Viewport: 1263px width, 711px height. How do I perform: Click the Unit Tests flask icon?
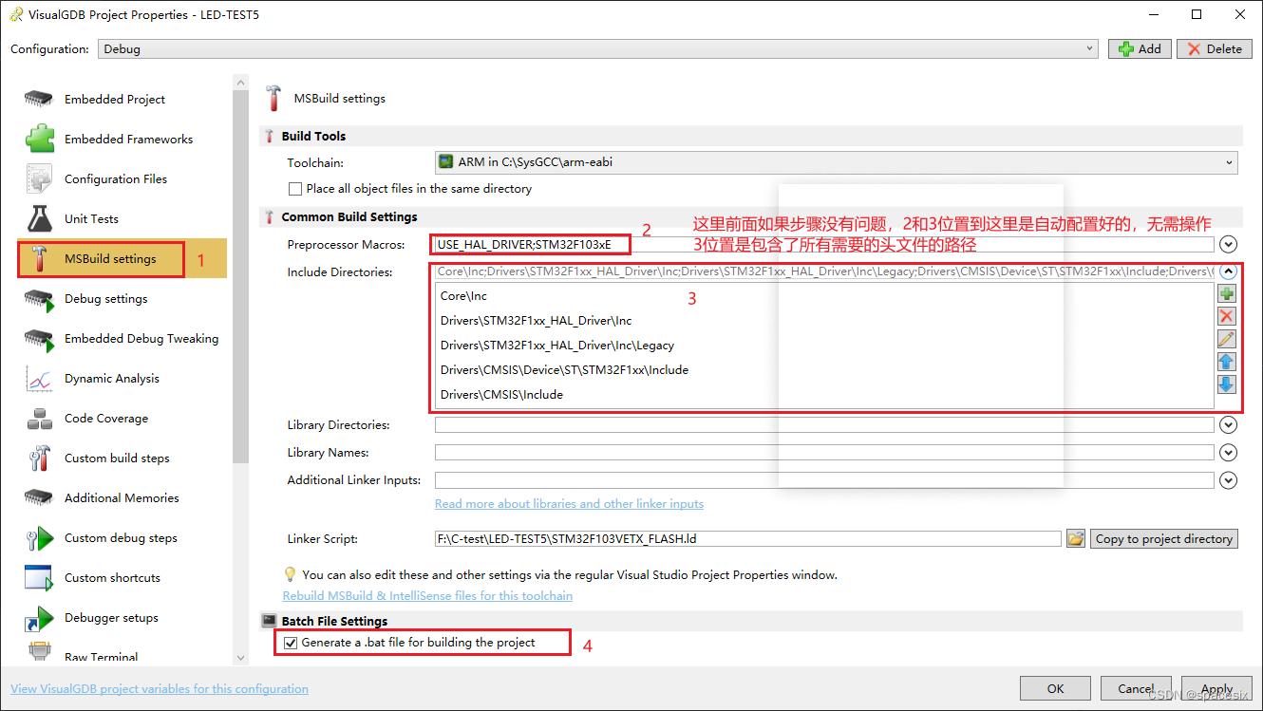point(39,219)
